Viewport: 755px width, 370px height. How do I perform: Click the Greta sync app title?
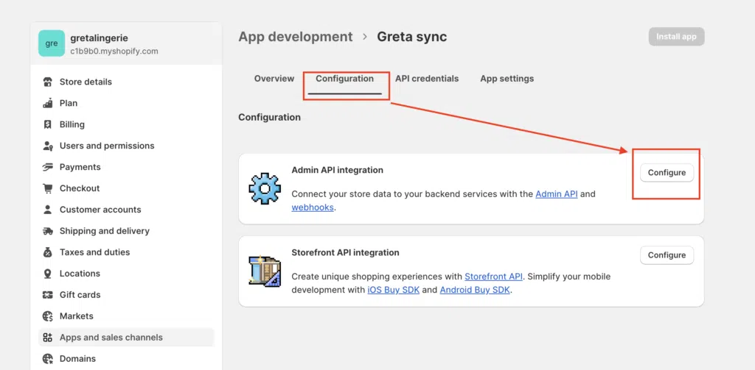[x=411, y=37]
